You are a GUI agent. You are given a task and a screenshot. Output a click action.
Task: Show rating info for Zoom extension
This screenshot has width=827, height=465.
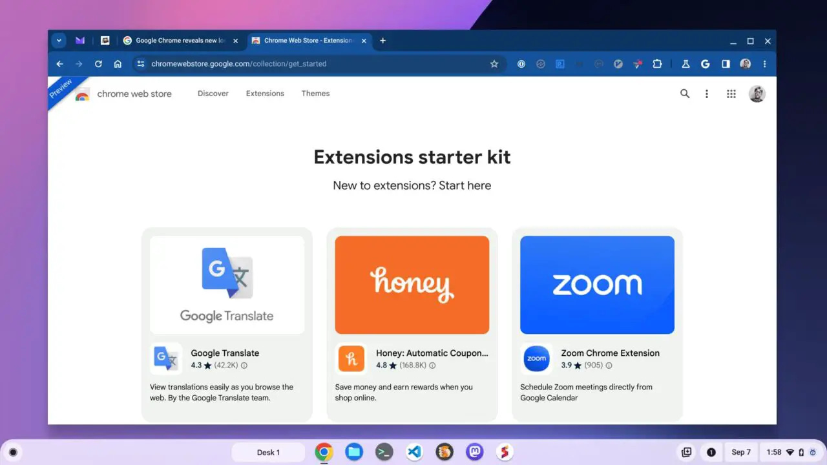609,366
